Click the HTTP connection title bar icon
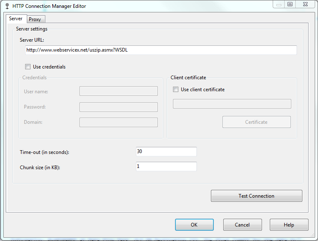The width and height of the screenshot is (318, 241). coord(7,6)
